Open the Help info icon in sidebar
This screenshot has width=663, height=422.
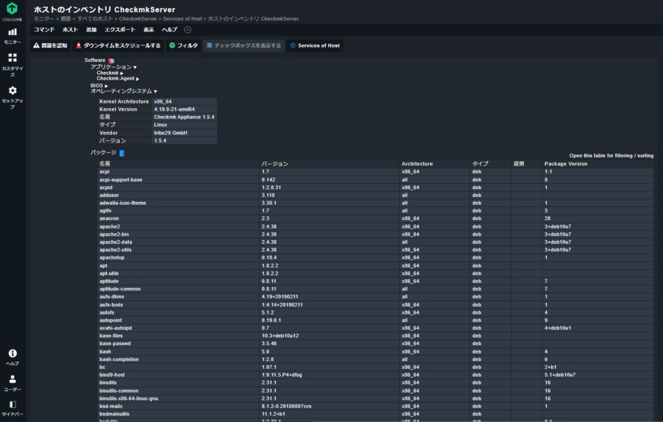12,353
